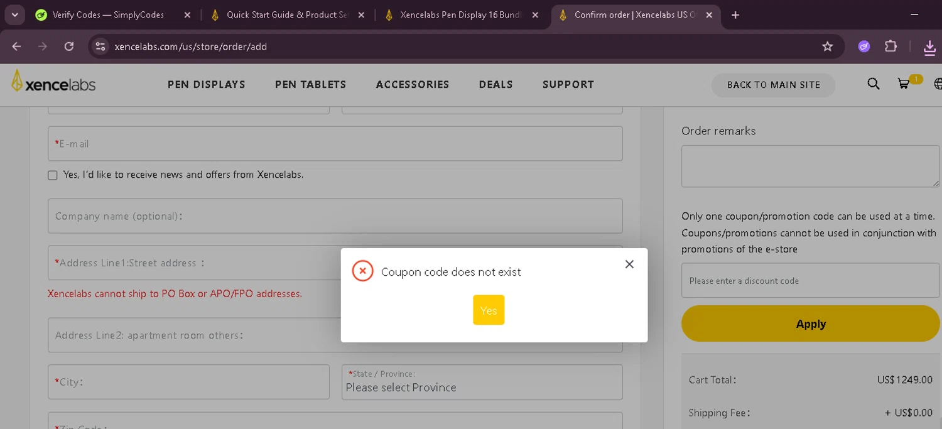Switch to Verify Codes SimplyCodes tab

(108, 15)
